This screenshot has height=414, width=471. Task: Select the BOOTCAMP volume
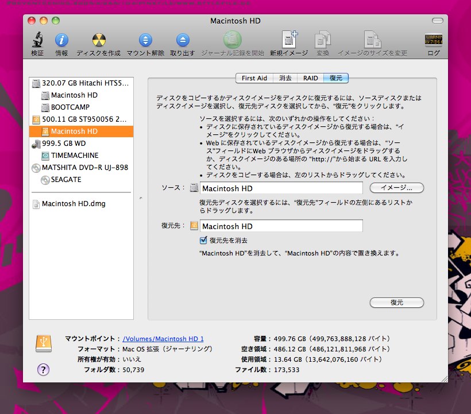click(81, 107)
